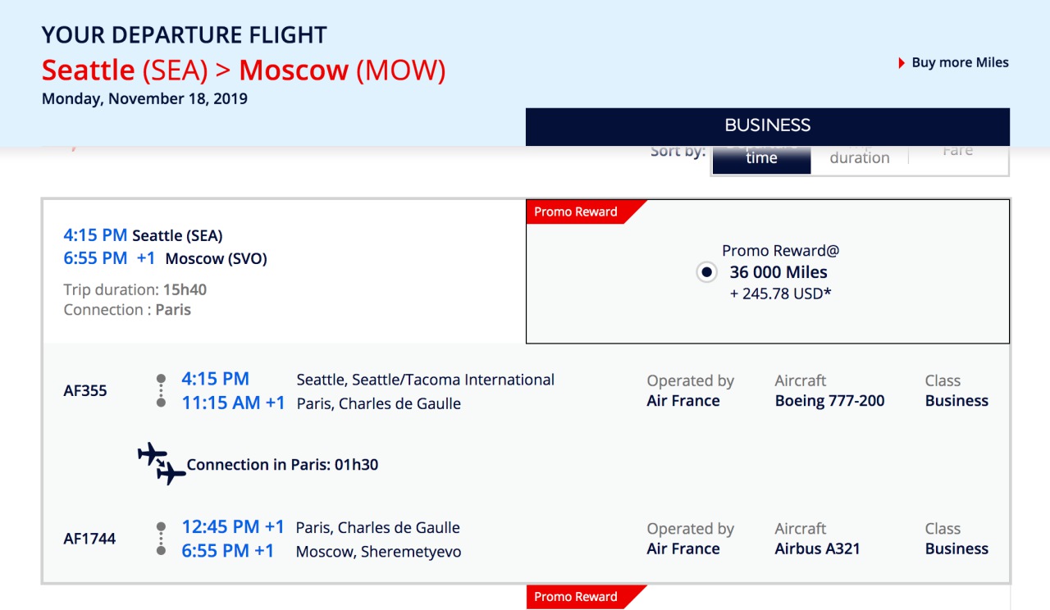
Task: Click the Seattle (SEA) > Moscow (MOW) route heading
Action: point(244,71)
